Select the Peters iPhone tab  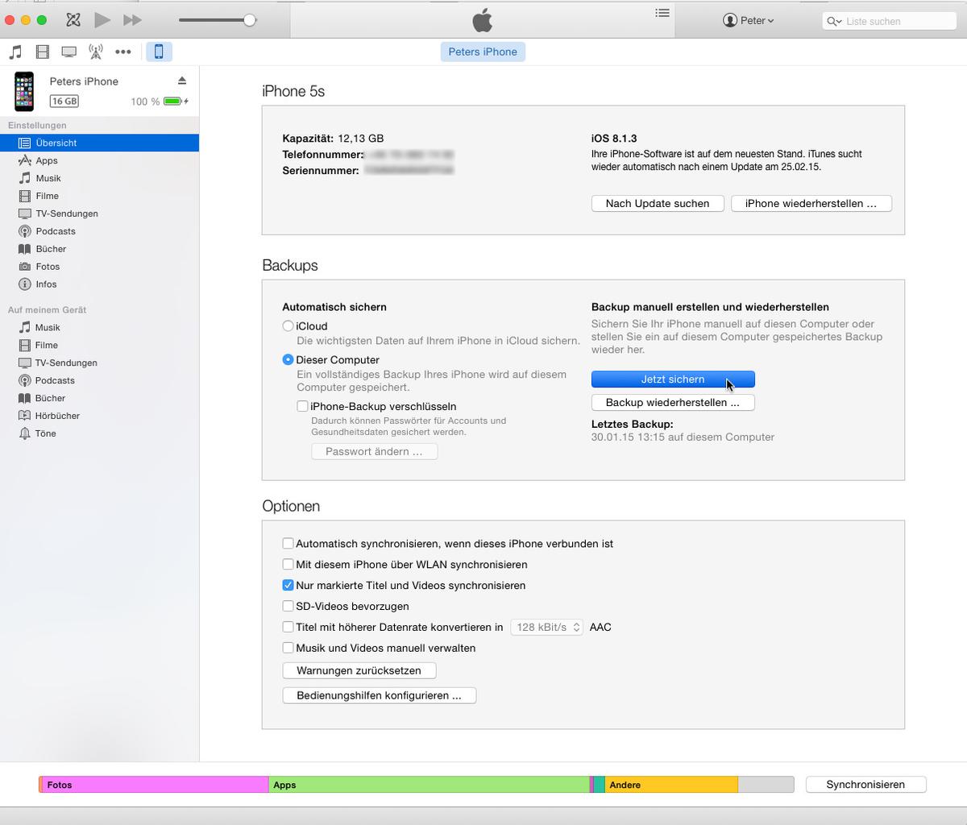pyautogui.click(x=483, y=52)
